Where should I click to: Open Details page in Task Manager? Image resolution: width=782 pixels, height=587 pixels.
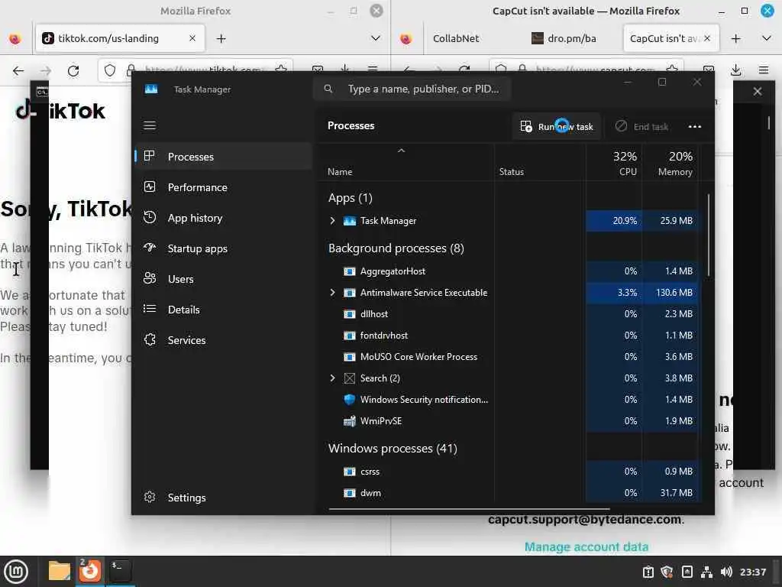[x=224, y=310]
